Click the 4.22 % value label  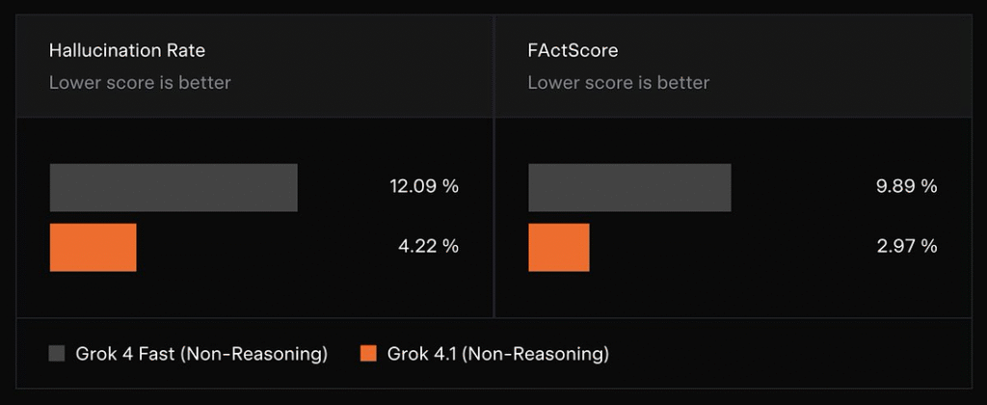click(428, 246)
